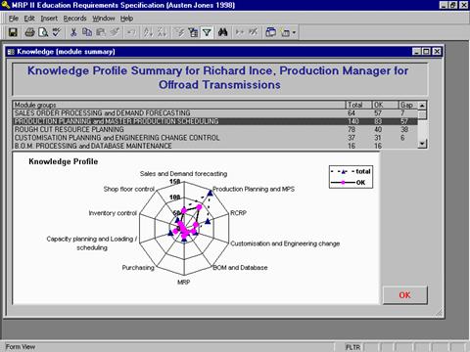The width and height of the screenshot is (470, 352).
Task: Click the OK column header in the list
Action: point(386,105)
